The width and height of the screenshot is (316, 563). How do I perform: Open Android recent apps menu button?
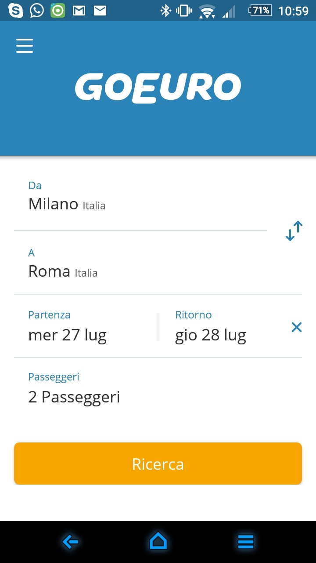point(246,542)
